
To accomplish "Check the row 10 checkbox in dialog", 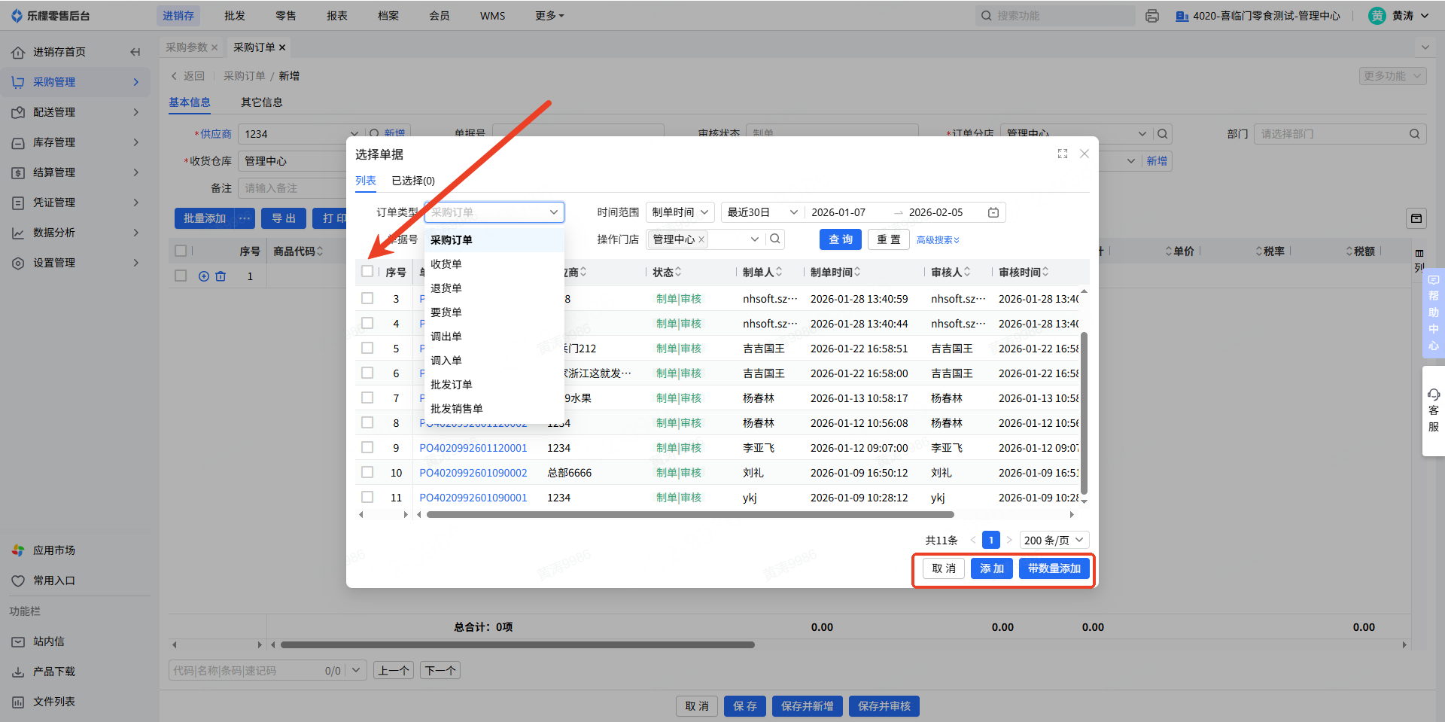I will point(367,472).
